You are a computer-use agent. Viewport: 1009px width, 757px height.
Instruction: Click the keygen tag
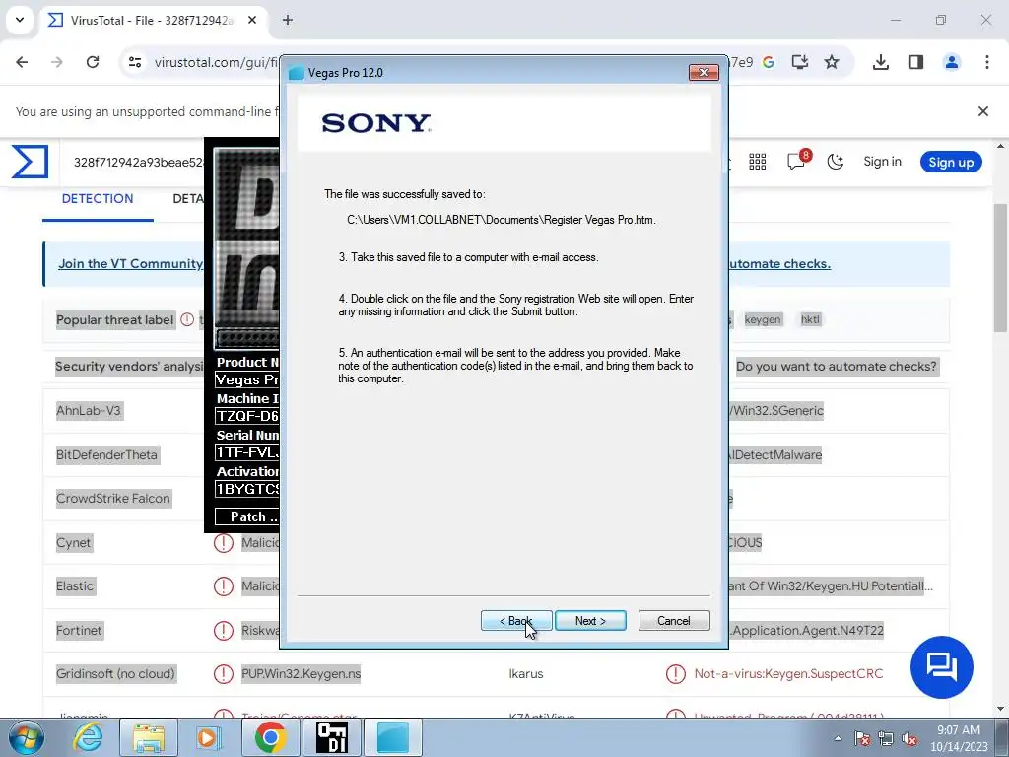pyautogui.click(x=763, y=319)
